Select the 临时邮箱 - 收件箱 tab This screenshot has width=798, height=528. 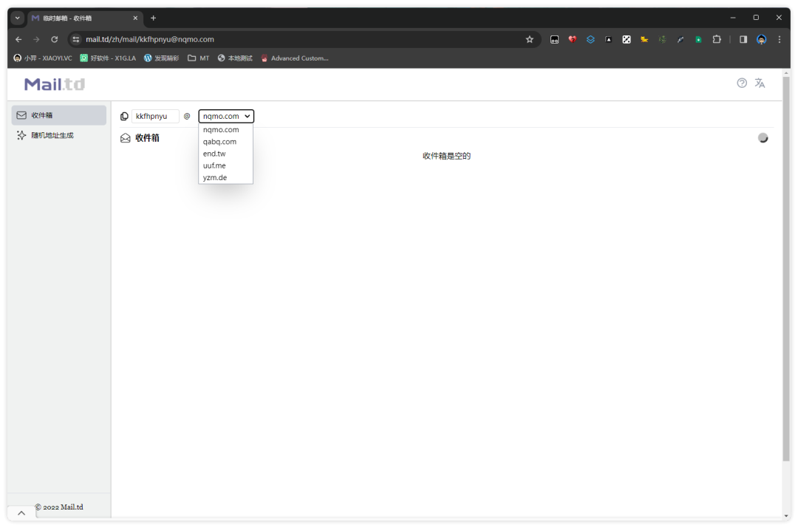[x=84, y=18]
